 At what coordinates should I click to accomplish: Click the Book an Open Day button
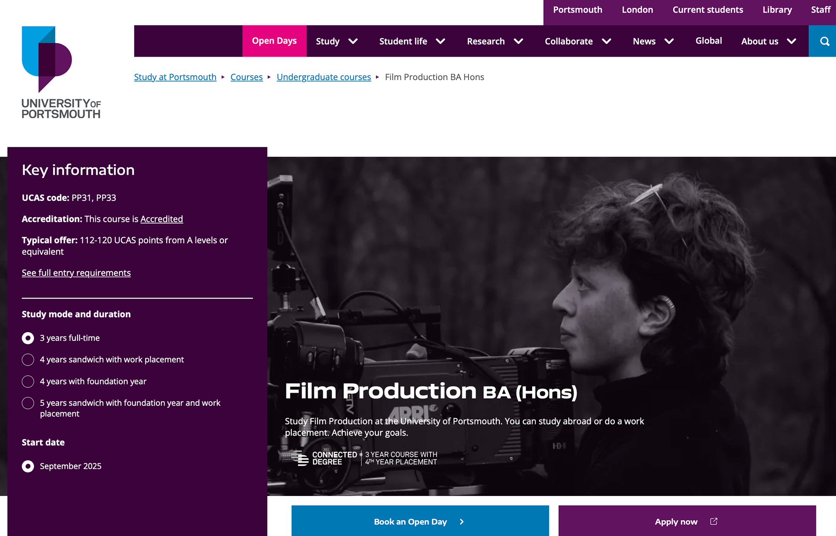[420, 521]
